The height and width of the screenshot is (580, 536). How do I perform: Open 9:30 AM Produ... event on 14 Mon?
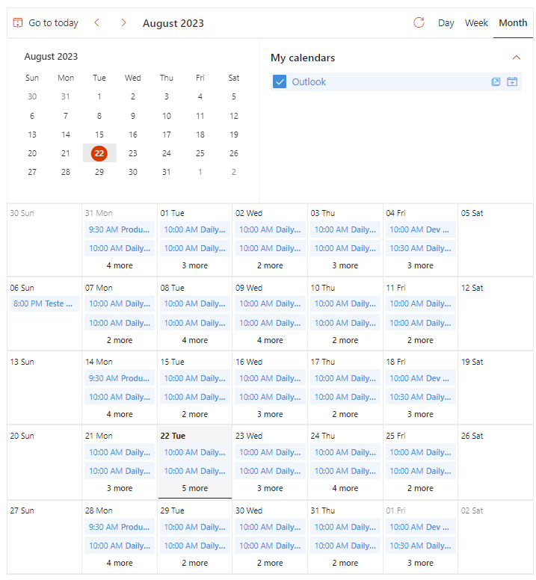click(120, 378)
